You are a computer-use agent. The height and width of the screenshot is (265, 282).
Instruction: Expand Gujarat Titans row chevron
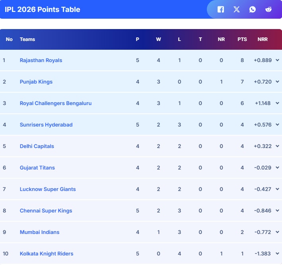(277, 168)
